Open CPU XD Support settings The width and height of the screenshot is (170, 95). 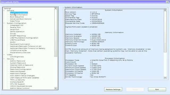17,84
